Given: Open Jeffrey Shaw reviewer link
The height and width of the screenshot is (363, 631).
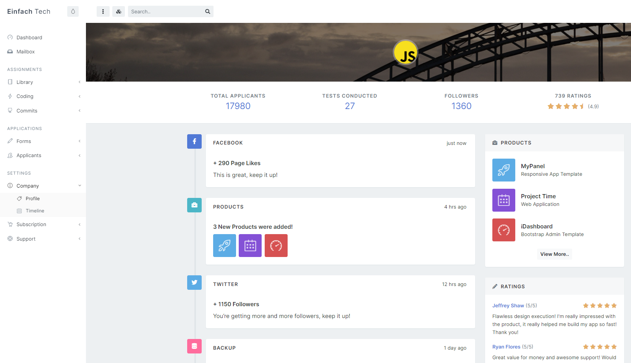Looking at the screenshot, I should (x=508, y=306).
